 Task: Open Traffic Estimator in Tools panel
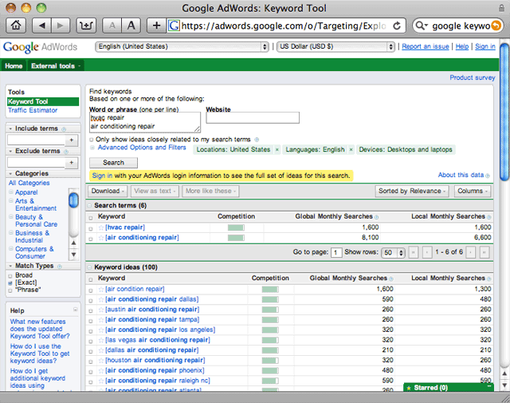pyautogui.click(x=33, y=110)
